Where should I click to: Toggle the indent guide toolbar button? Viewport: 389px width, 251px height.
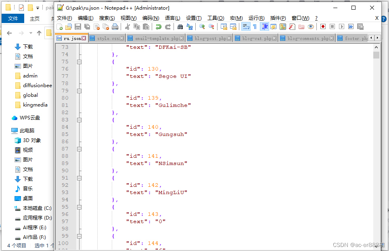point(265,27)
